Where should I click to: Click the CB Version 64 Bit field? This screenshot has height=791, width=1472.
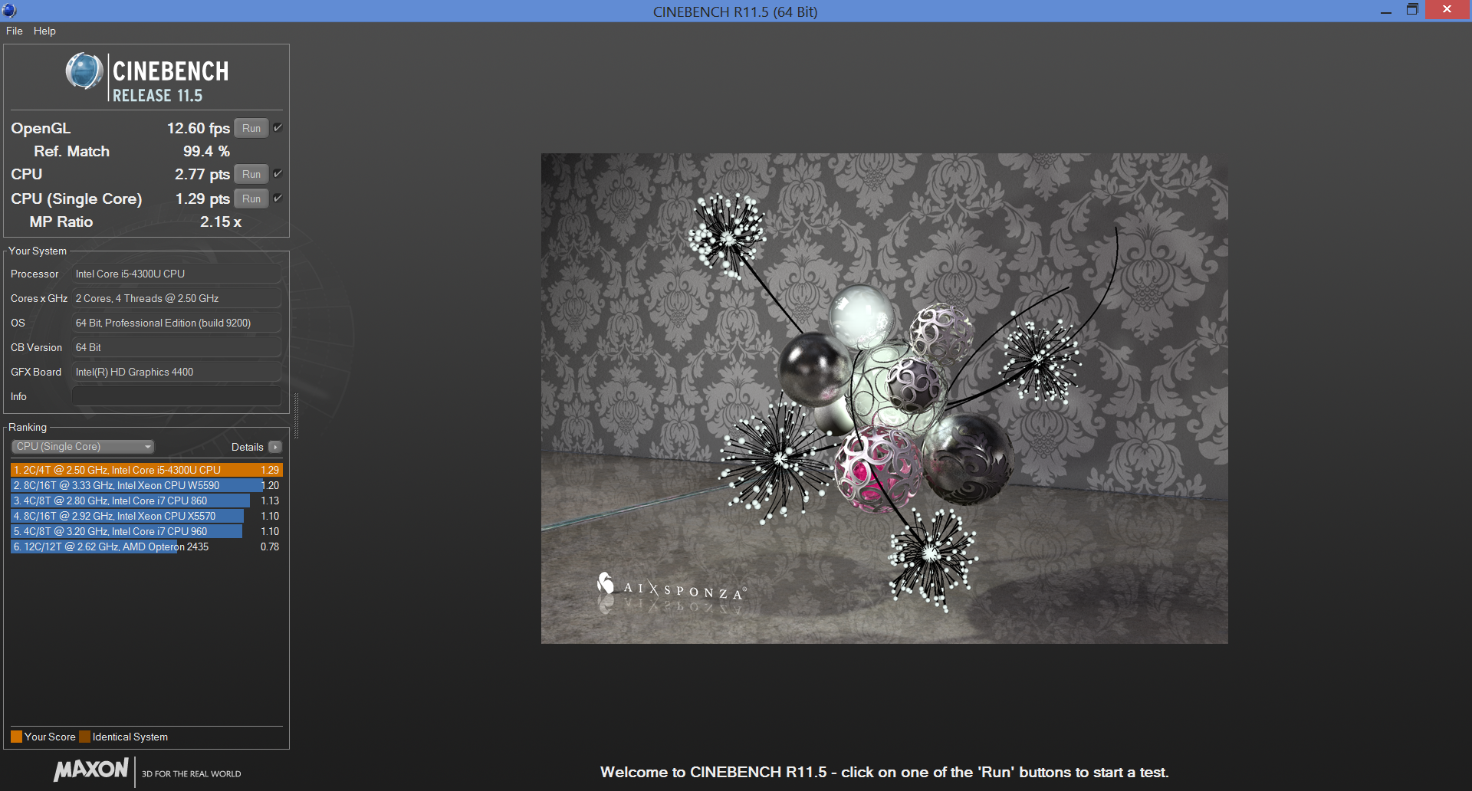(x=176, y=347)
